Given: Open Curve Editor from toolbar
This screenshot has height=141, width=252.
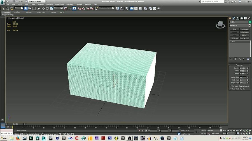Looking at the screenshot, I should 136,8.
